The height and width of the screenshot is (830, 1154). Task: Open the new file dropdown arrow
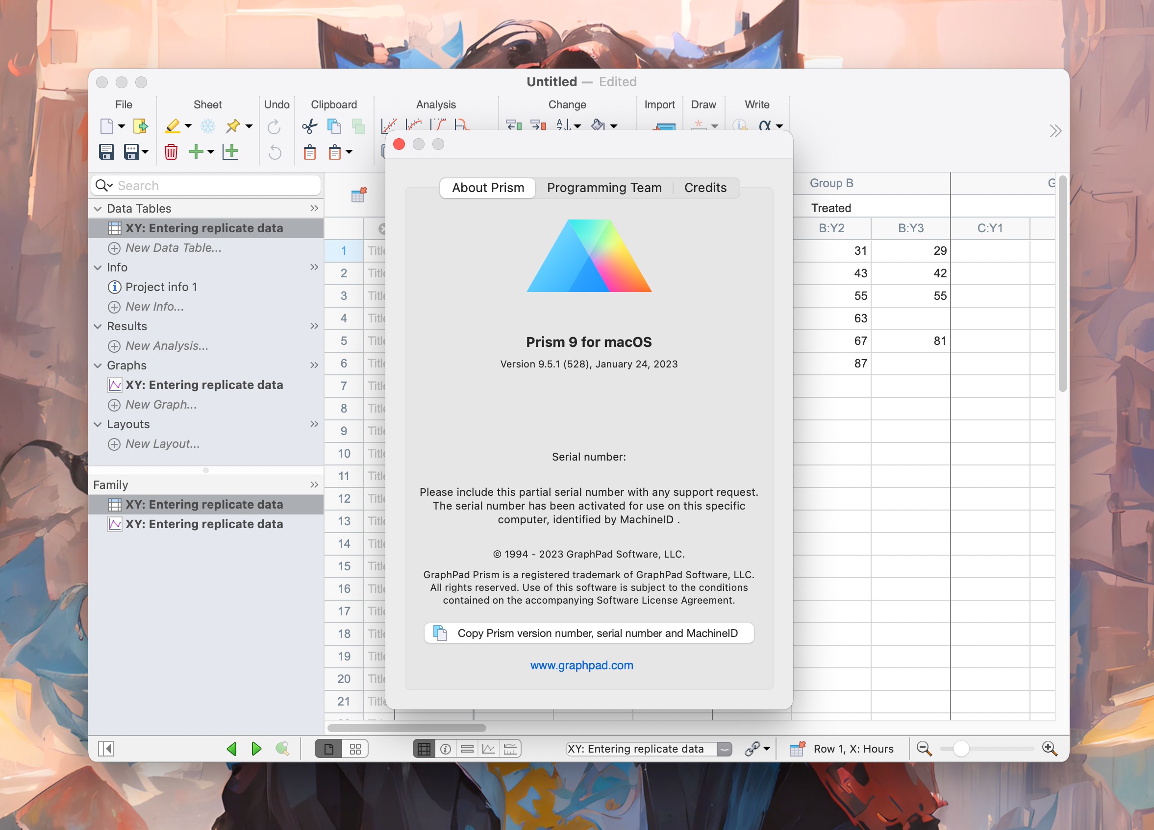tap(122, 126)
